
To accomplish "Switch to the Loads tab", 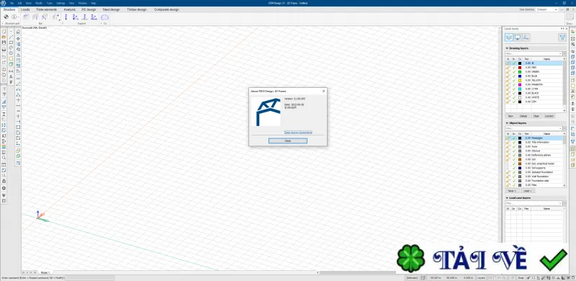I will click(x=25, y=9).
